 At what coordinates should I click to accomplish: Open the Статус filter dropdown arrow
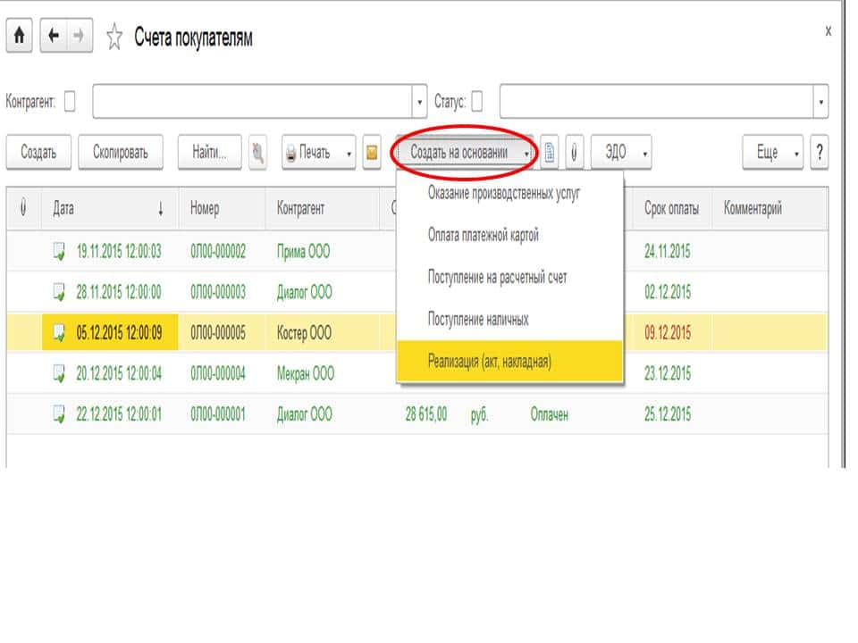click(x=820, y=102)
